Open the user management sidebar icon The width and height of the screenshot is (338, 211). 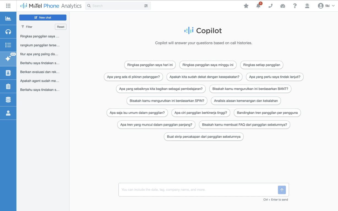pos(8,113)
